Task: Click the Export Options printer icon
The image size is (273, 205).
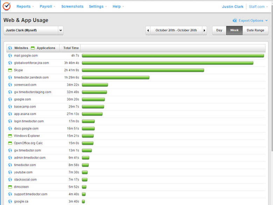Action: click(x=235, y=21)
